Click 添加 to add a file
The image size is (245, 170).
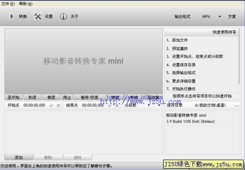click(x=19, y=157)
